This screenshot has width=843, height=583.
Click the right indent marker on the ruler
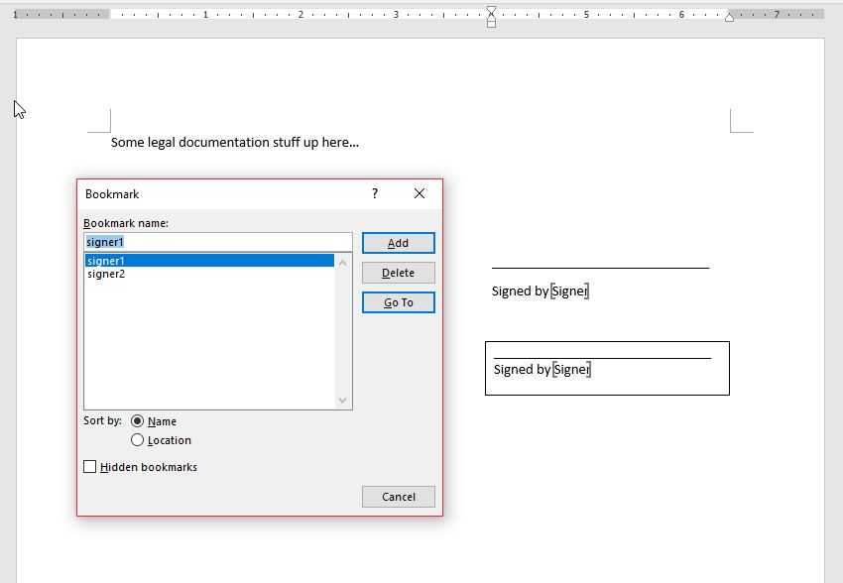pos(729,17)
